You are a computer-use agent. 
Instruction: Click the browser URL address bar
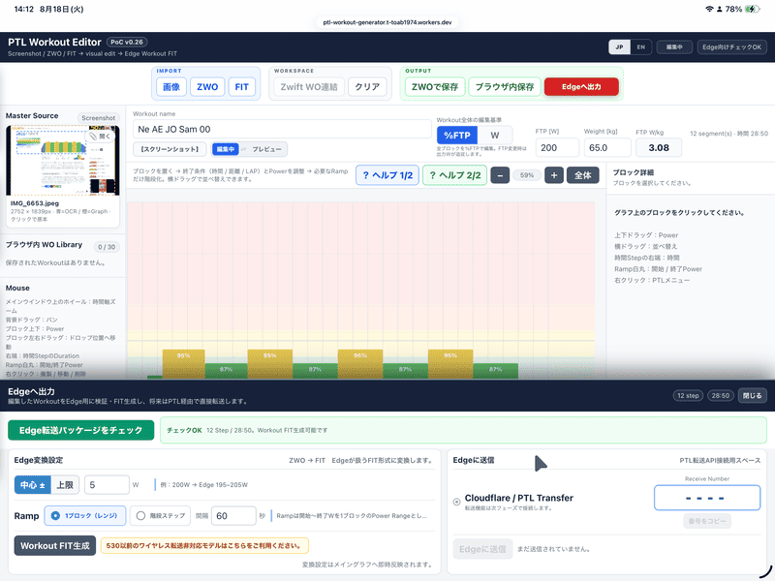pyautogui.click(x=387, y=22)
